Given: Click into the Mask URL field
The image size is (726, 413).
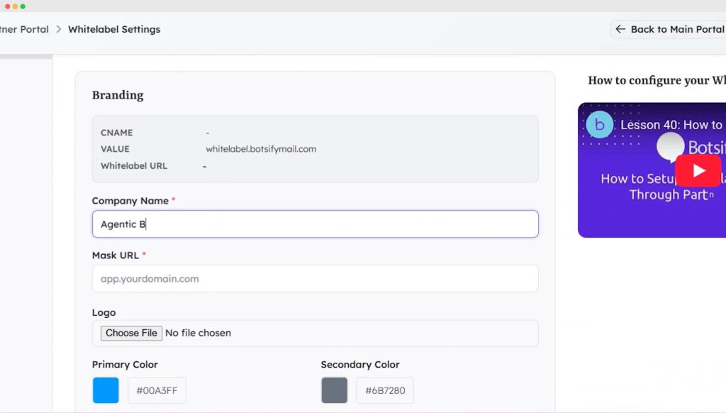Looking at the screenshot, I should (x=315, y=279).
